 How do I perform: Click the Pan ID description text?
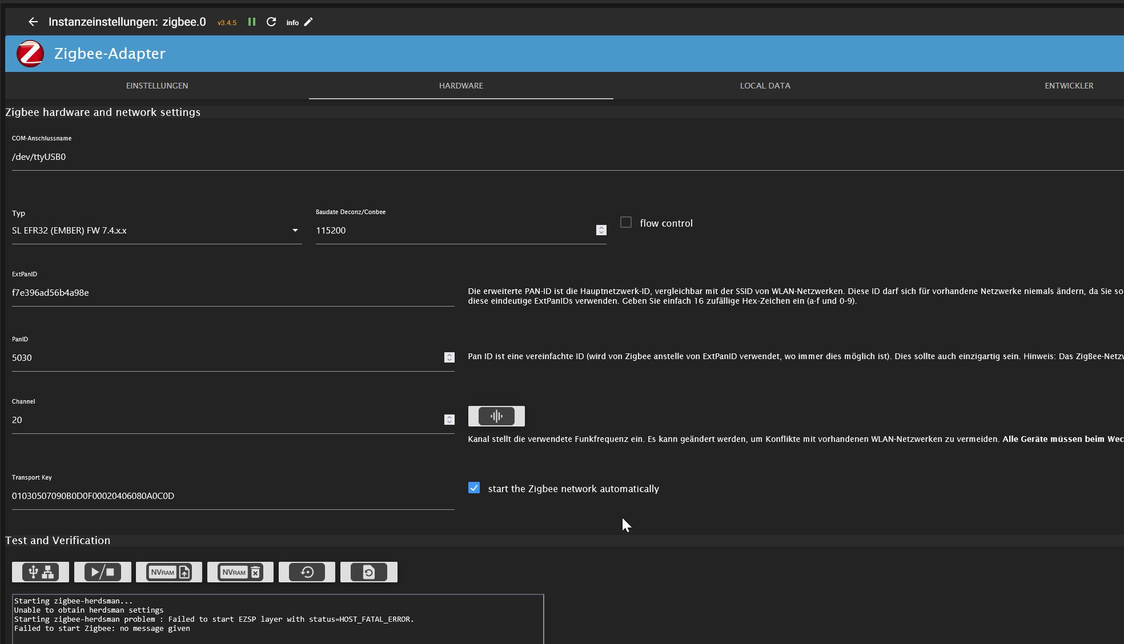click(796, 356)
